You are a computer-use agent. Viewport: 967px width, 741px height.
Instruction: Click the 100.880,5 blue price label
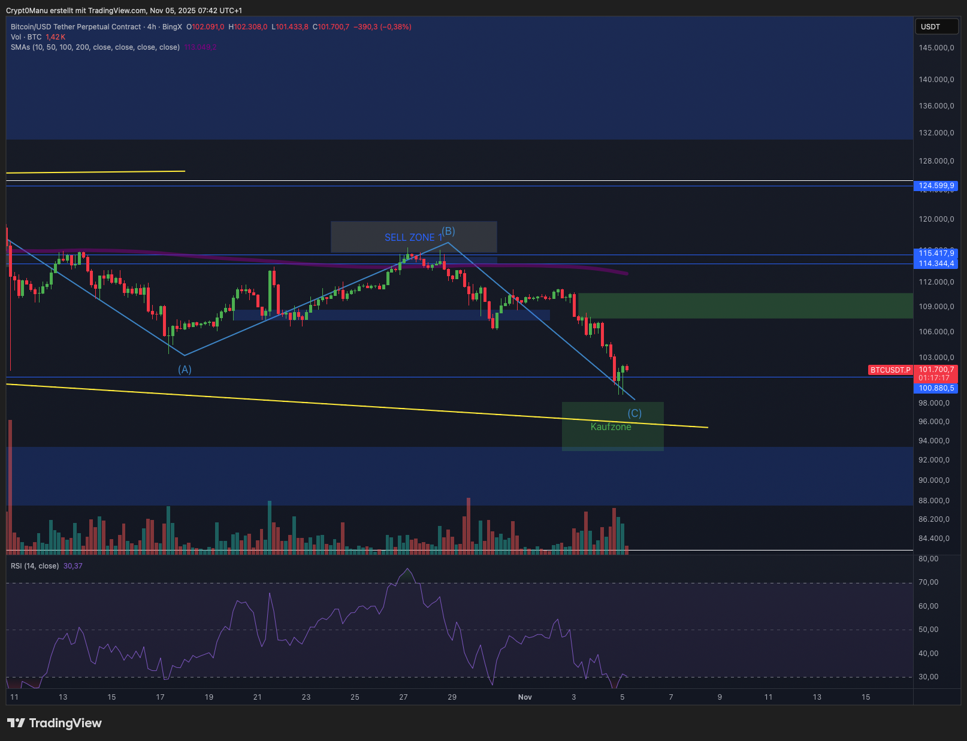click(936, 388)
